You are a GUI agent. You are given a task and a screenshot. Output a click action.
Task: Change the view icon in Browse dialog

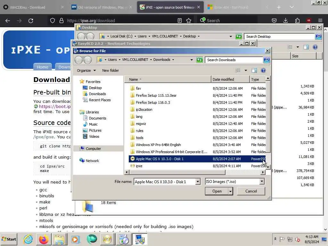point(238,70)
